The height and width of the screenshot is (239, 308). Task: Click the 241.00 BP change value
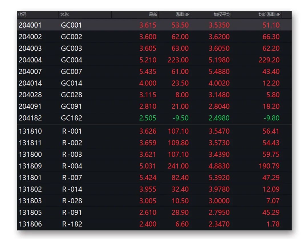178,166
